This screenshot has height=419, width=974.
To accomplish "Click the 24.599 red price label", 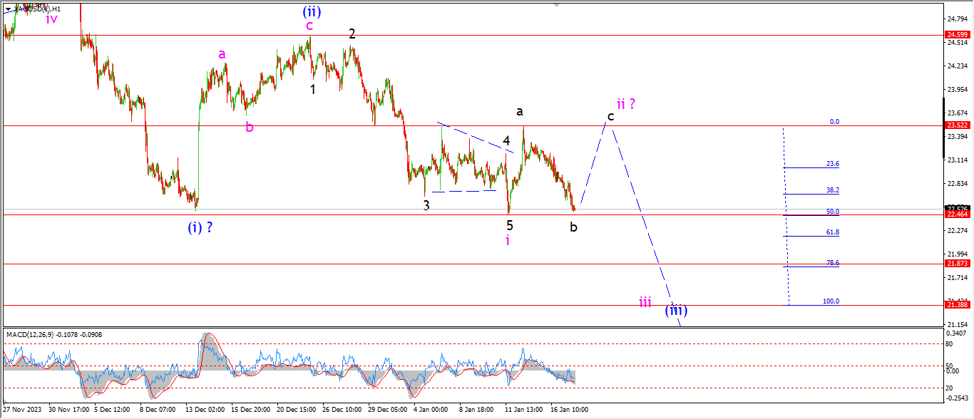I will (956, 35).
